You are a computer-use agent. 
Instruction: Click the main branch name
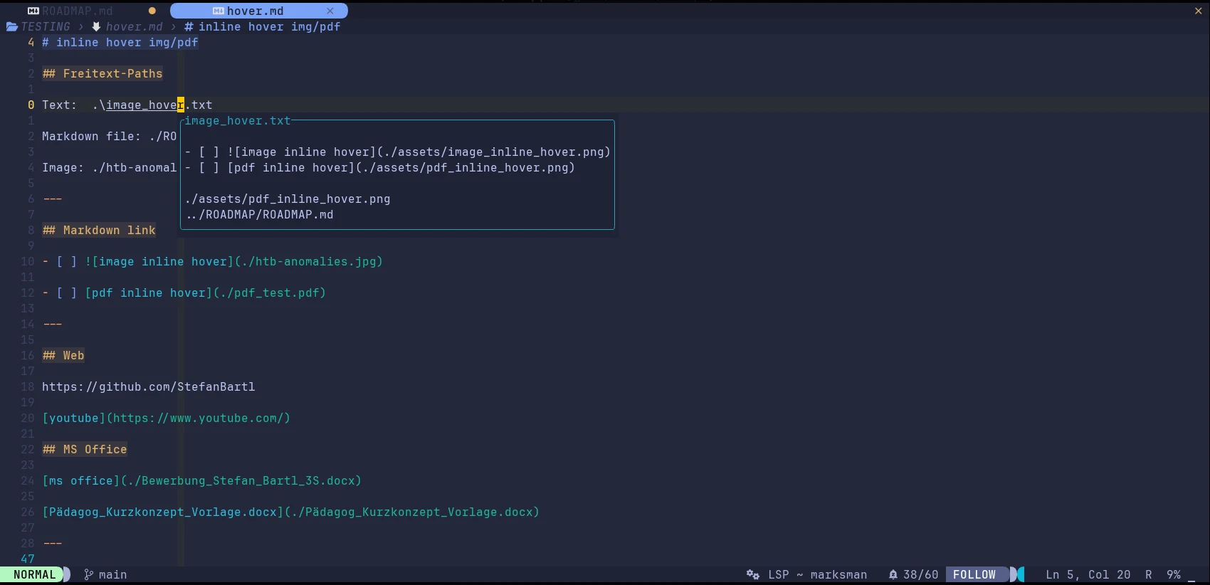pyautogui.click(x=112, y=574)
